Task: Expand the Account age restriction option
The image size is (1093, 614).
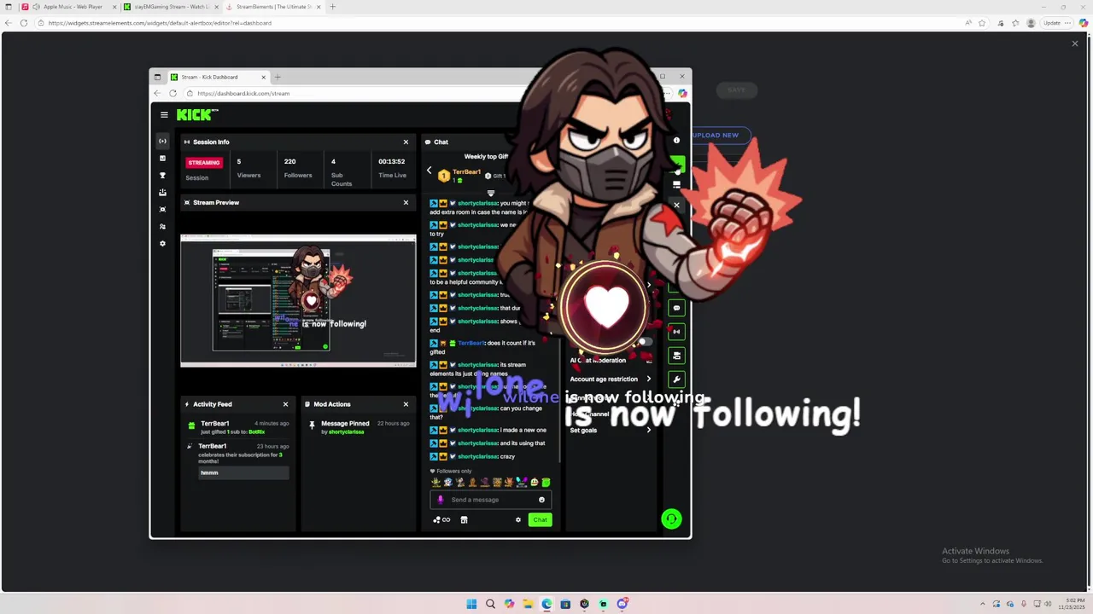Action: tap(610, 379)
